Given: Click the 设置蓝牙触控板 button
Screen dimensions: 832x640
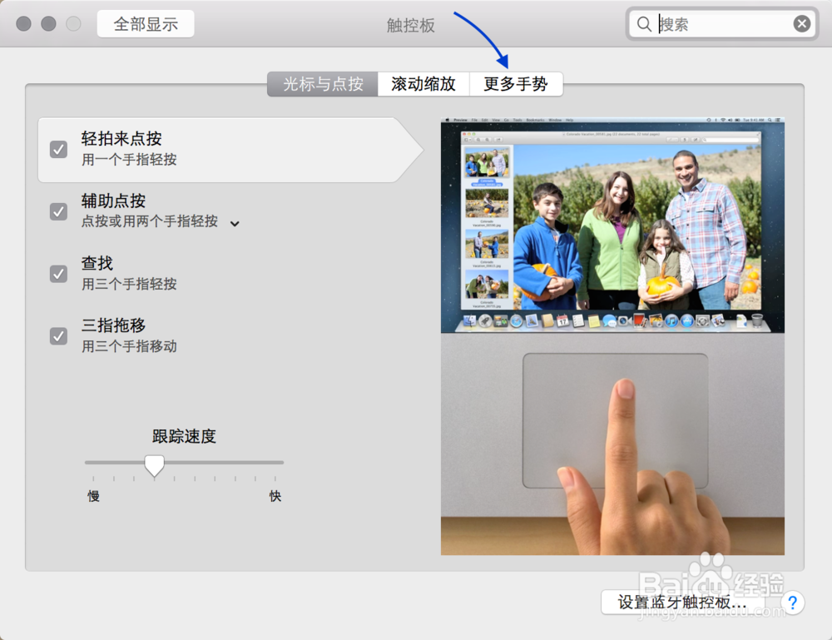Looking at the screenshot, I should (682, 603).
